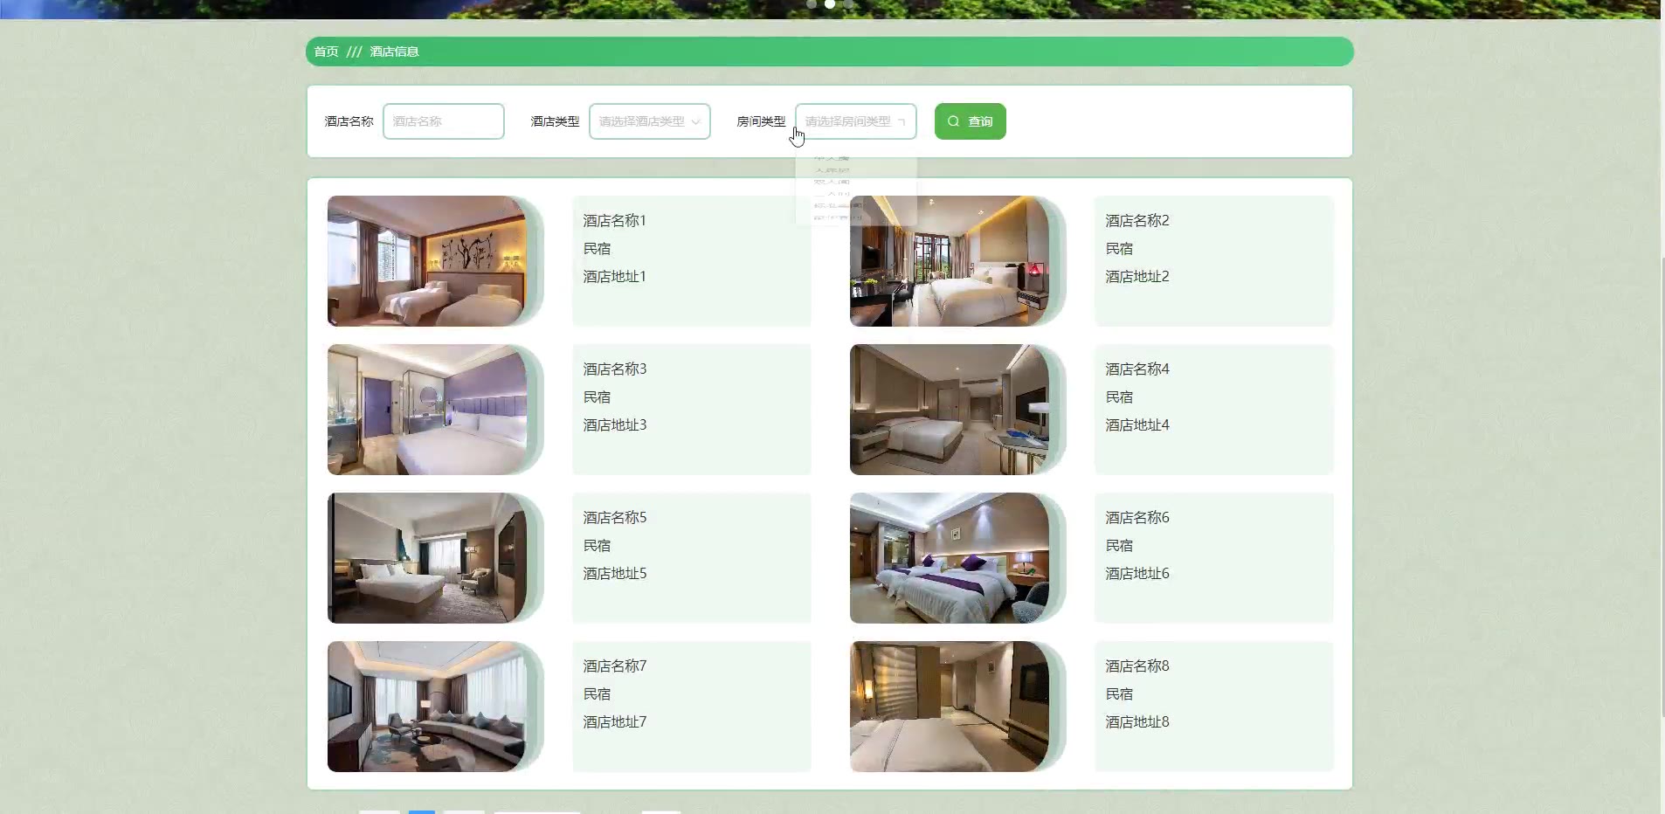Image resolution: width=1665 pixels, height=814 pixels.
Task: Focus the 酒店名称 search input
Action: click(444, 121)
